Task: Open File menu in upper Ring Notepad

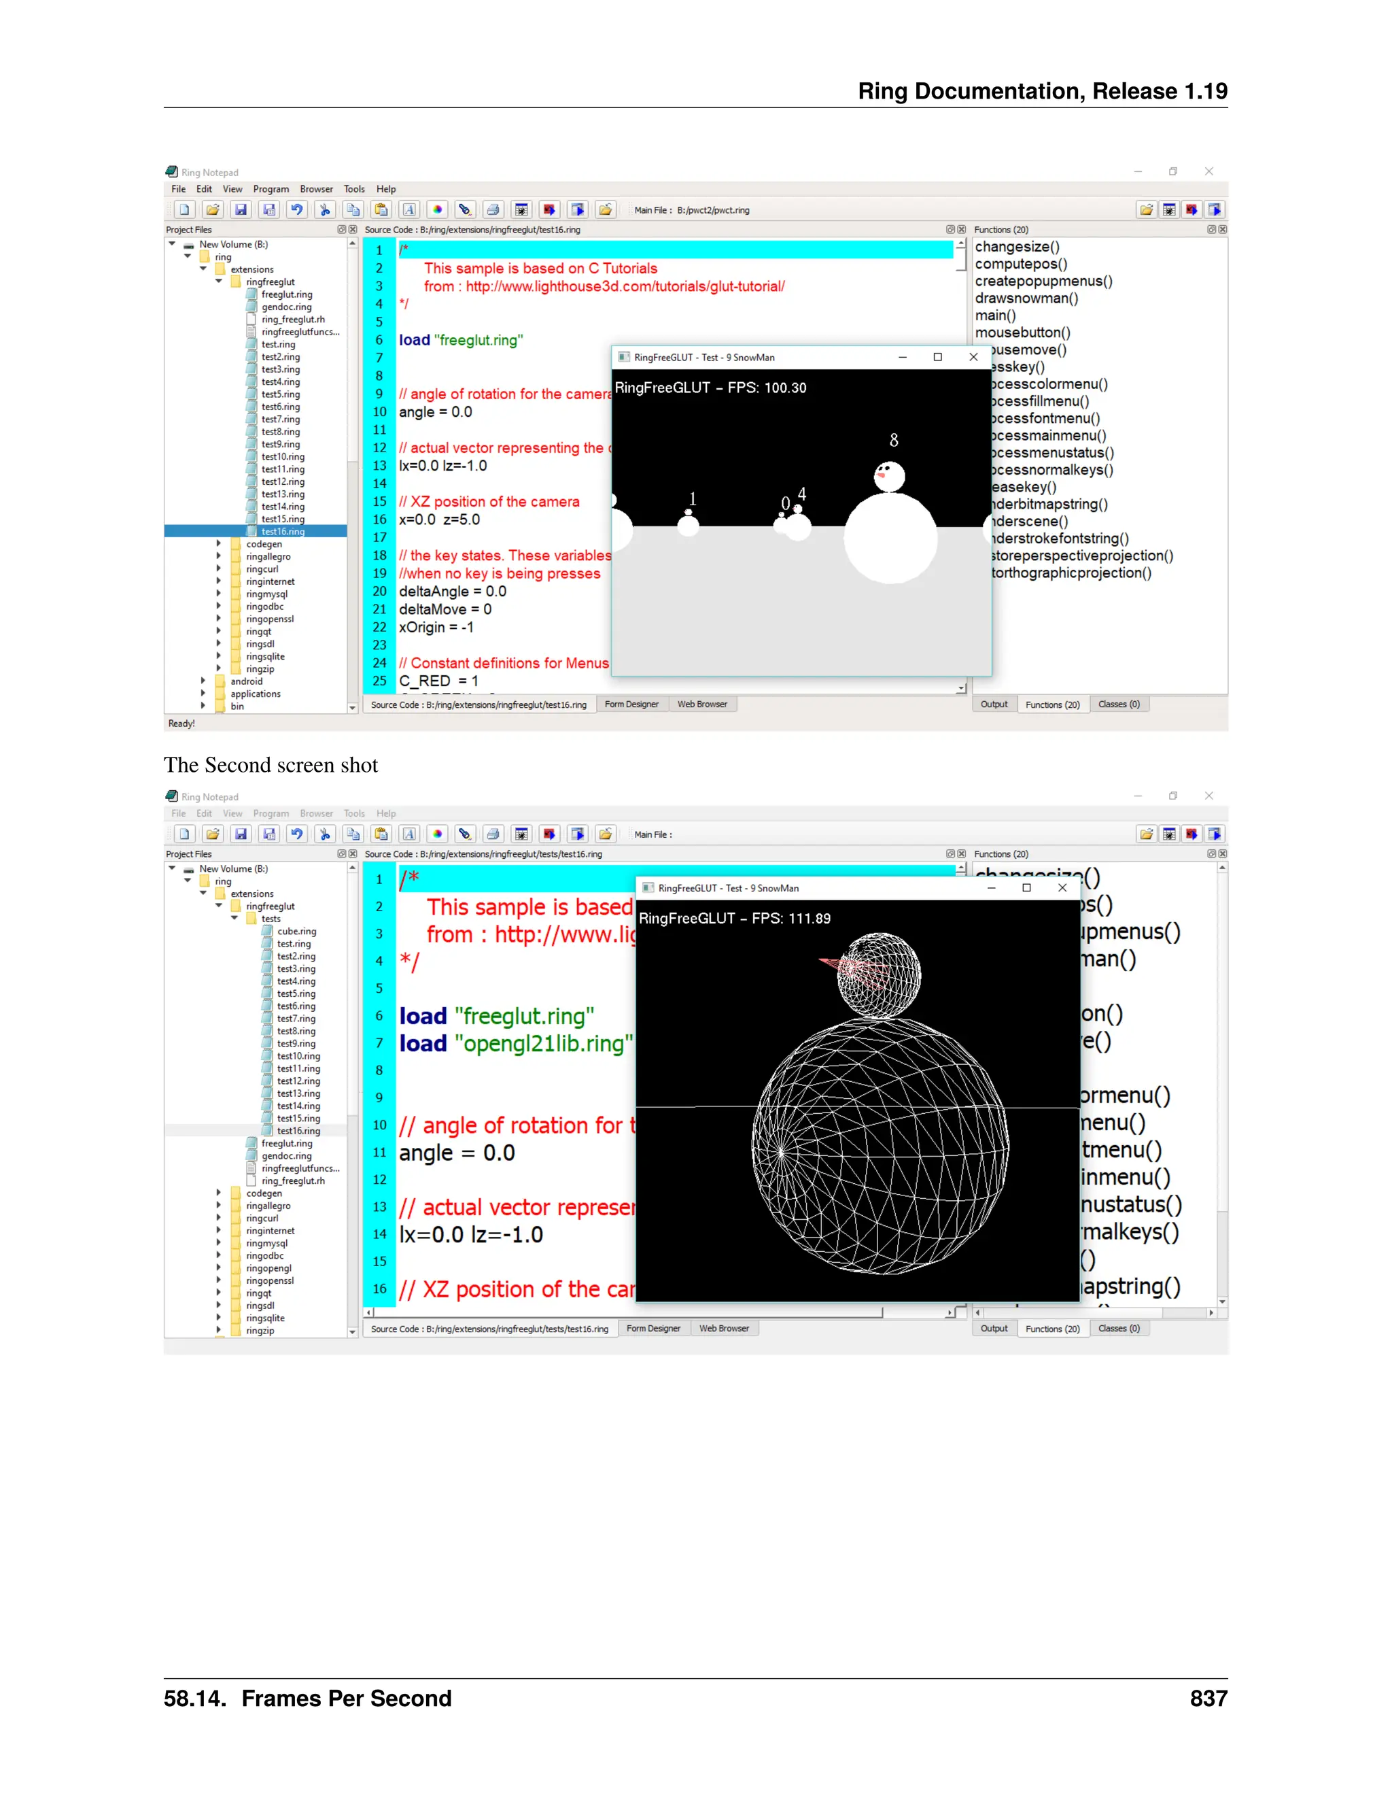Action: tap(179, 189)
